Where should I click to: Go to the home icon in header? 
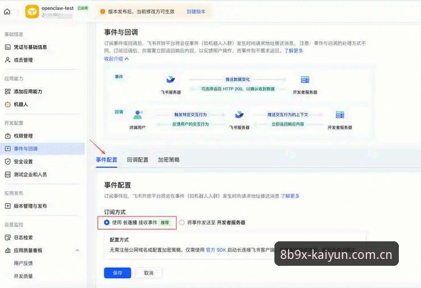[x=7, y=11]
